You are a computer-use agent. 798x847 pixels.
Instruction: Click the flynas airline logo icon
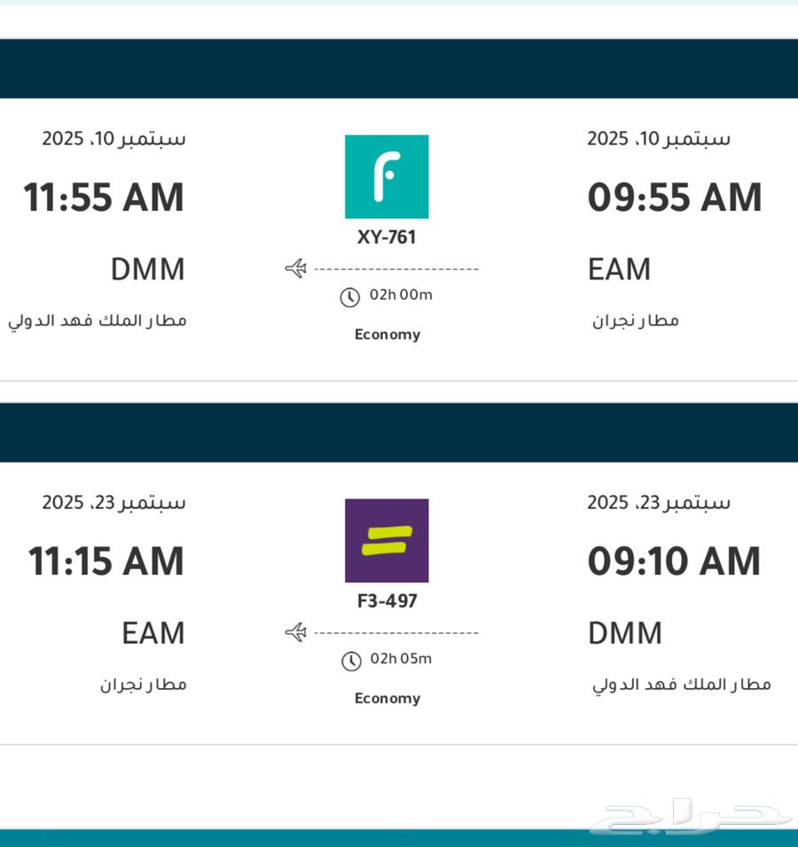pos(387,176)
